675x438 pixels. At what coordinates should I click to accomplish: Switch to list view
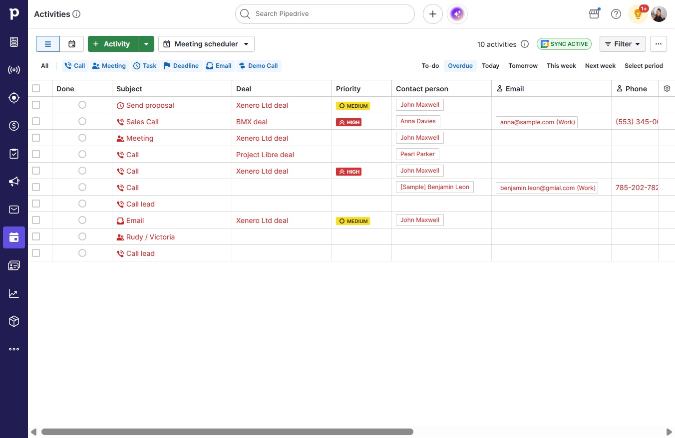48,44
